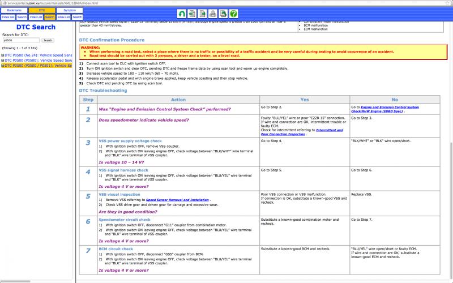Image resolution: width=453 pixels, height=283 pixels.
Task: Click the Action column header
Action: (x=178, y=100)
